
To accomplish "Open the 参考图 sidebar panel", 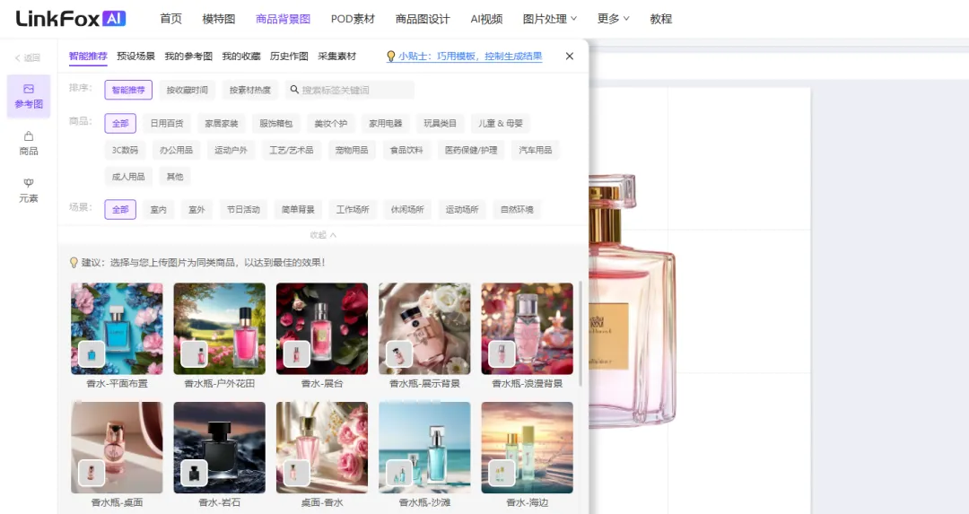I will [29, 96].
